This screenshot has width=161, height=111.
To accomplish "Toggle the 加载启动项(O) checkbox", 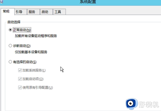I will (20, 79).
